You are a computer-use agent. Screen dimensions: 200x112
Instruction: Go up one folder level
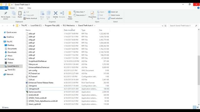[13, 26]
